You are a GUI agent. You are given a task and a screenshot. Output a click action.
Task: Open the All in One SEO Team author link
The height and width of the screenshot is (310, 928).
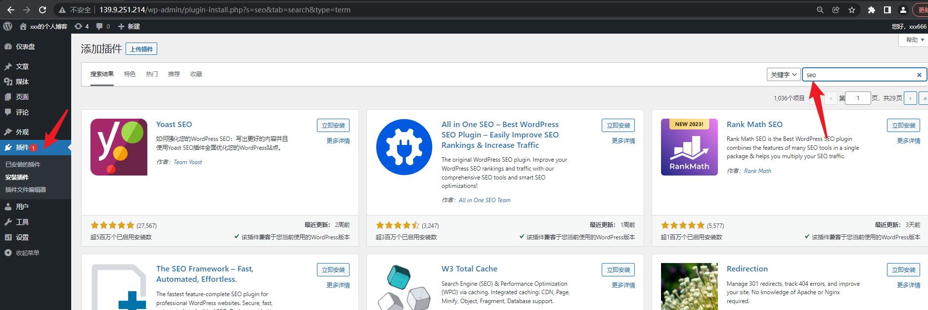485,200
